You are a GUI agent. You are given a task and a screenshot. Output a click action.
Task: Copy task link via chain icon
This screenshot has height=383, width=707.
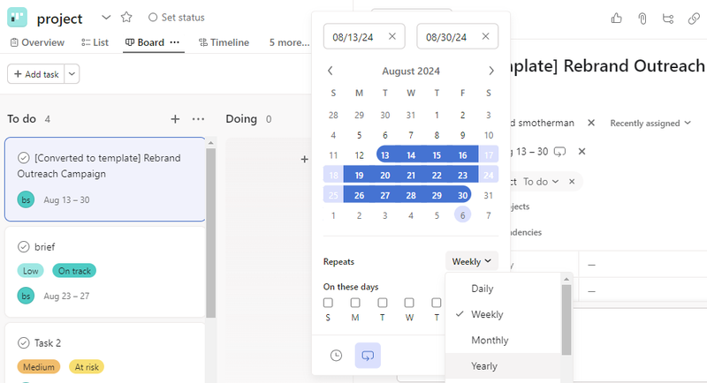click(x=694, y=19)
